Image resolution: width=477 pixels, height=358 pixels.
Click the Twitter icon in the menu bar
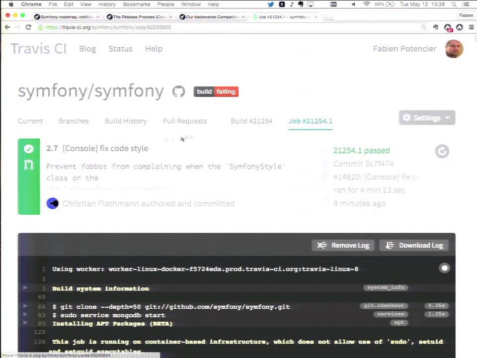(x=270, y=4)
